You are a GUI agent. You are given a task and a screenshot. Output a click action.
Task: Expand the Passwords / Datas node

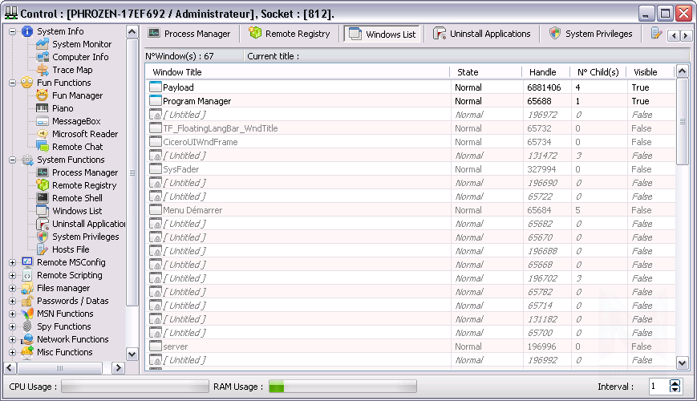click(12, 301)
